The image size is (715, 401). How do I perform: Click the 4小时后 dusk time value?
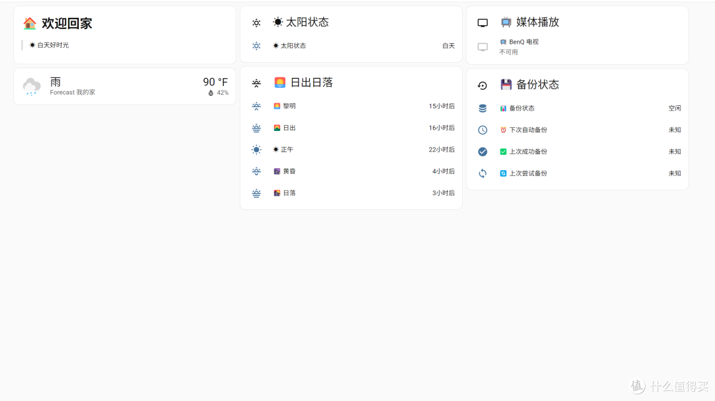pyautogui.click(x=443, y=171)
